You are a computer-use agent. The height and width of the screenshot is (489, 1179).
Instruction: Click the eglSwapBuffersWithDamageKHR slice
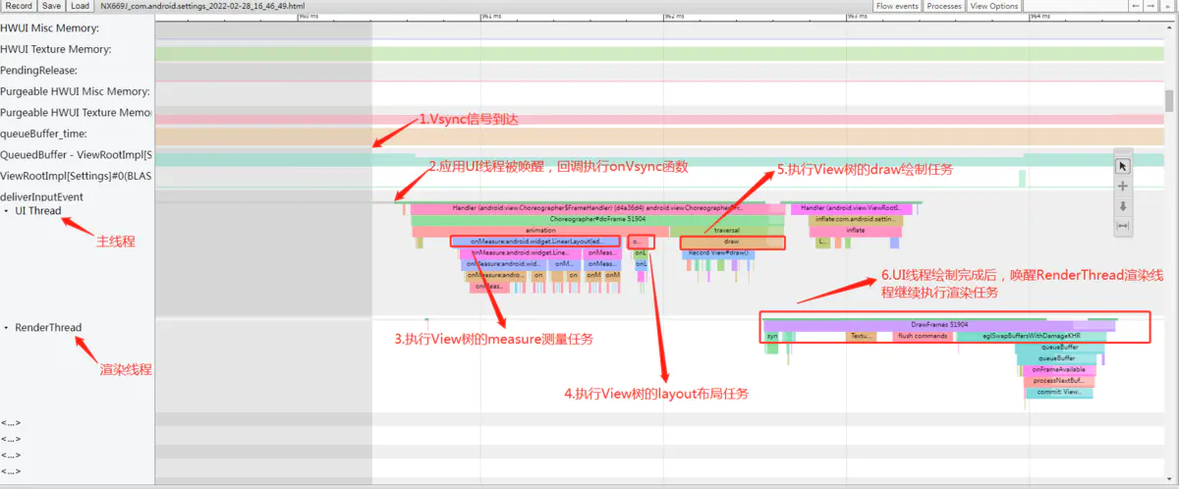click(x=1031, y=336)
